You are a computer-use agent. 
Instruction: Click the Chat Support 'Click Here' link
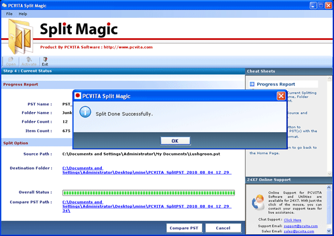[x=292, y=220]
